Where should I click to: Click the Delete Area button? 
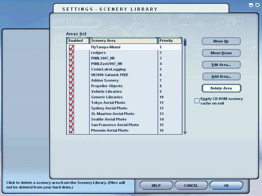point(221,88)
